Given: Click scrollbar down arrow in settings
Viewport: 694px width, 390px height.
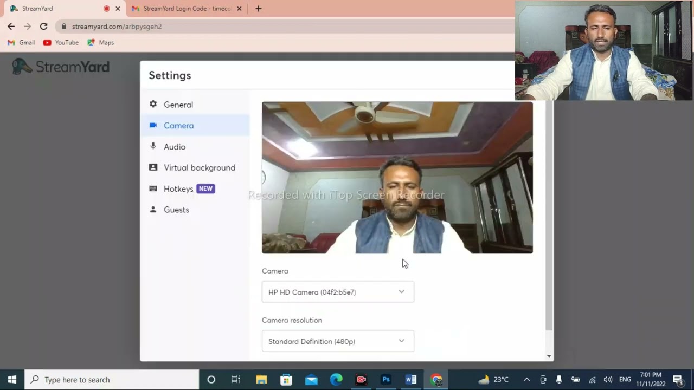Looking at the screenshot, I should [549, 356].
